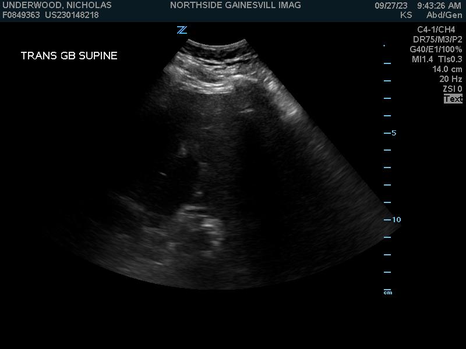Click the 9:43:26 AM timestamp
Screen dimensions: 466x349
[x=439, y=5]
